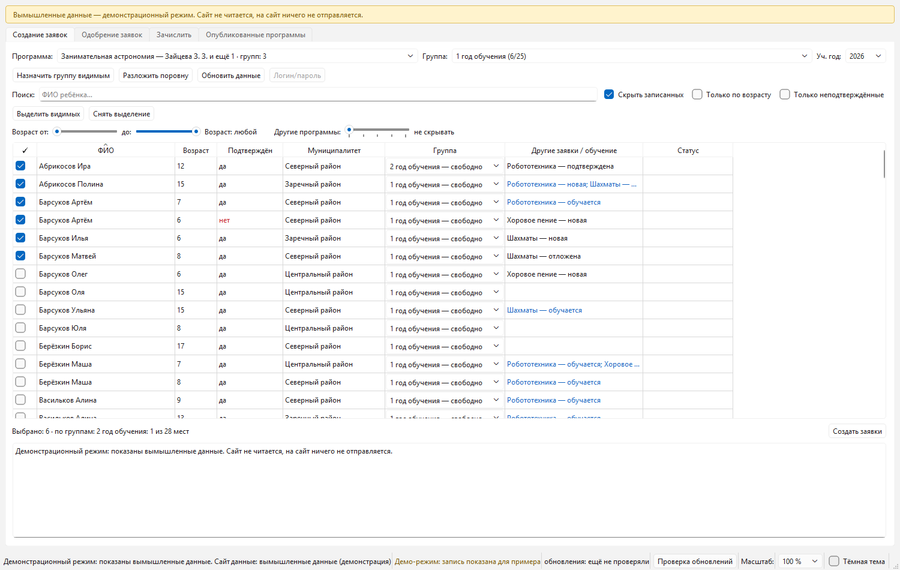This screenshot has width=900, height=570.
Task: Select the Создание заявок tab
Action: [x=40, y=35]
